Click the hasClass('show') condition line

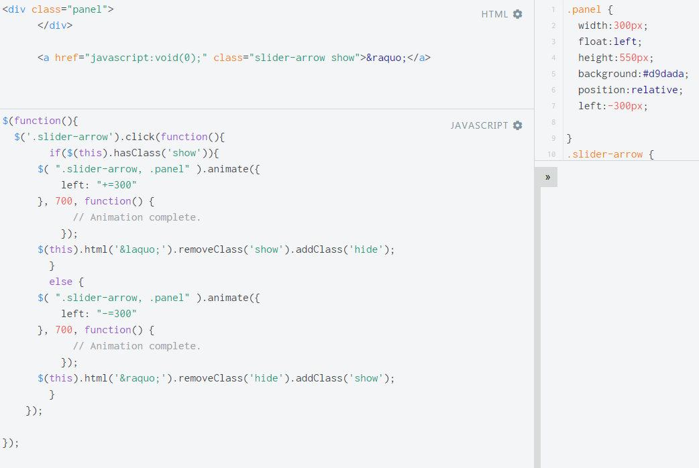coord(134,153)
